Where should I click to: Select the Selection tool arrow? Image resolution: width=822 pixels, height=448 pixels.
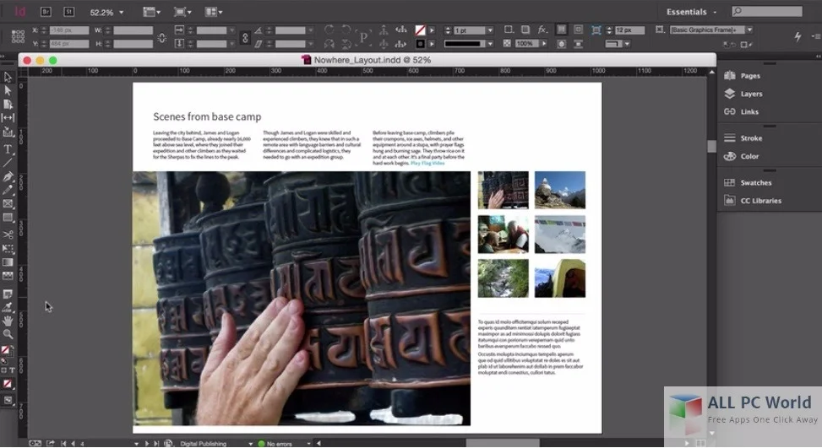[x=8, y=78]
